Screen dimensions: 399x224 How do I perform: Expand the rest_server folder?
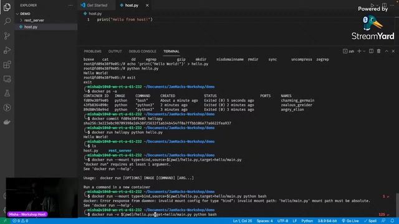coord(34,21)
